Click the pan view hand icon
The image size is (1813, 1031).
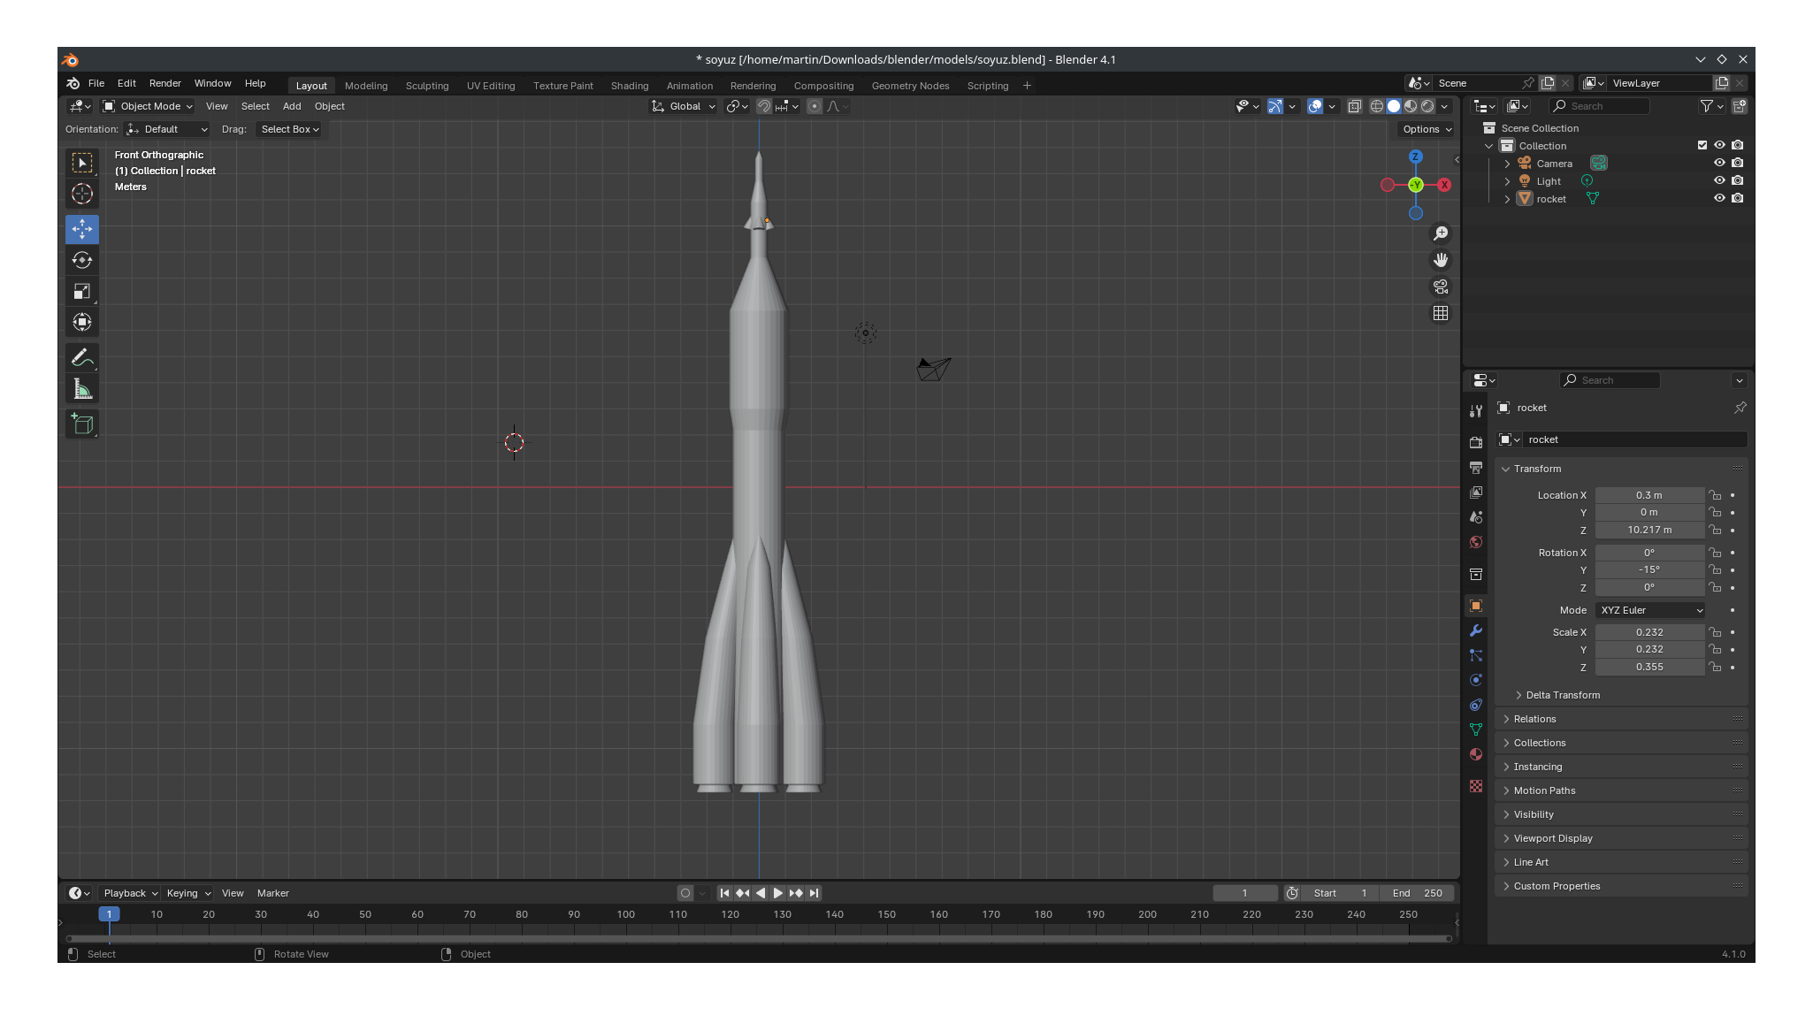pos(1441,260)
